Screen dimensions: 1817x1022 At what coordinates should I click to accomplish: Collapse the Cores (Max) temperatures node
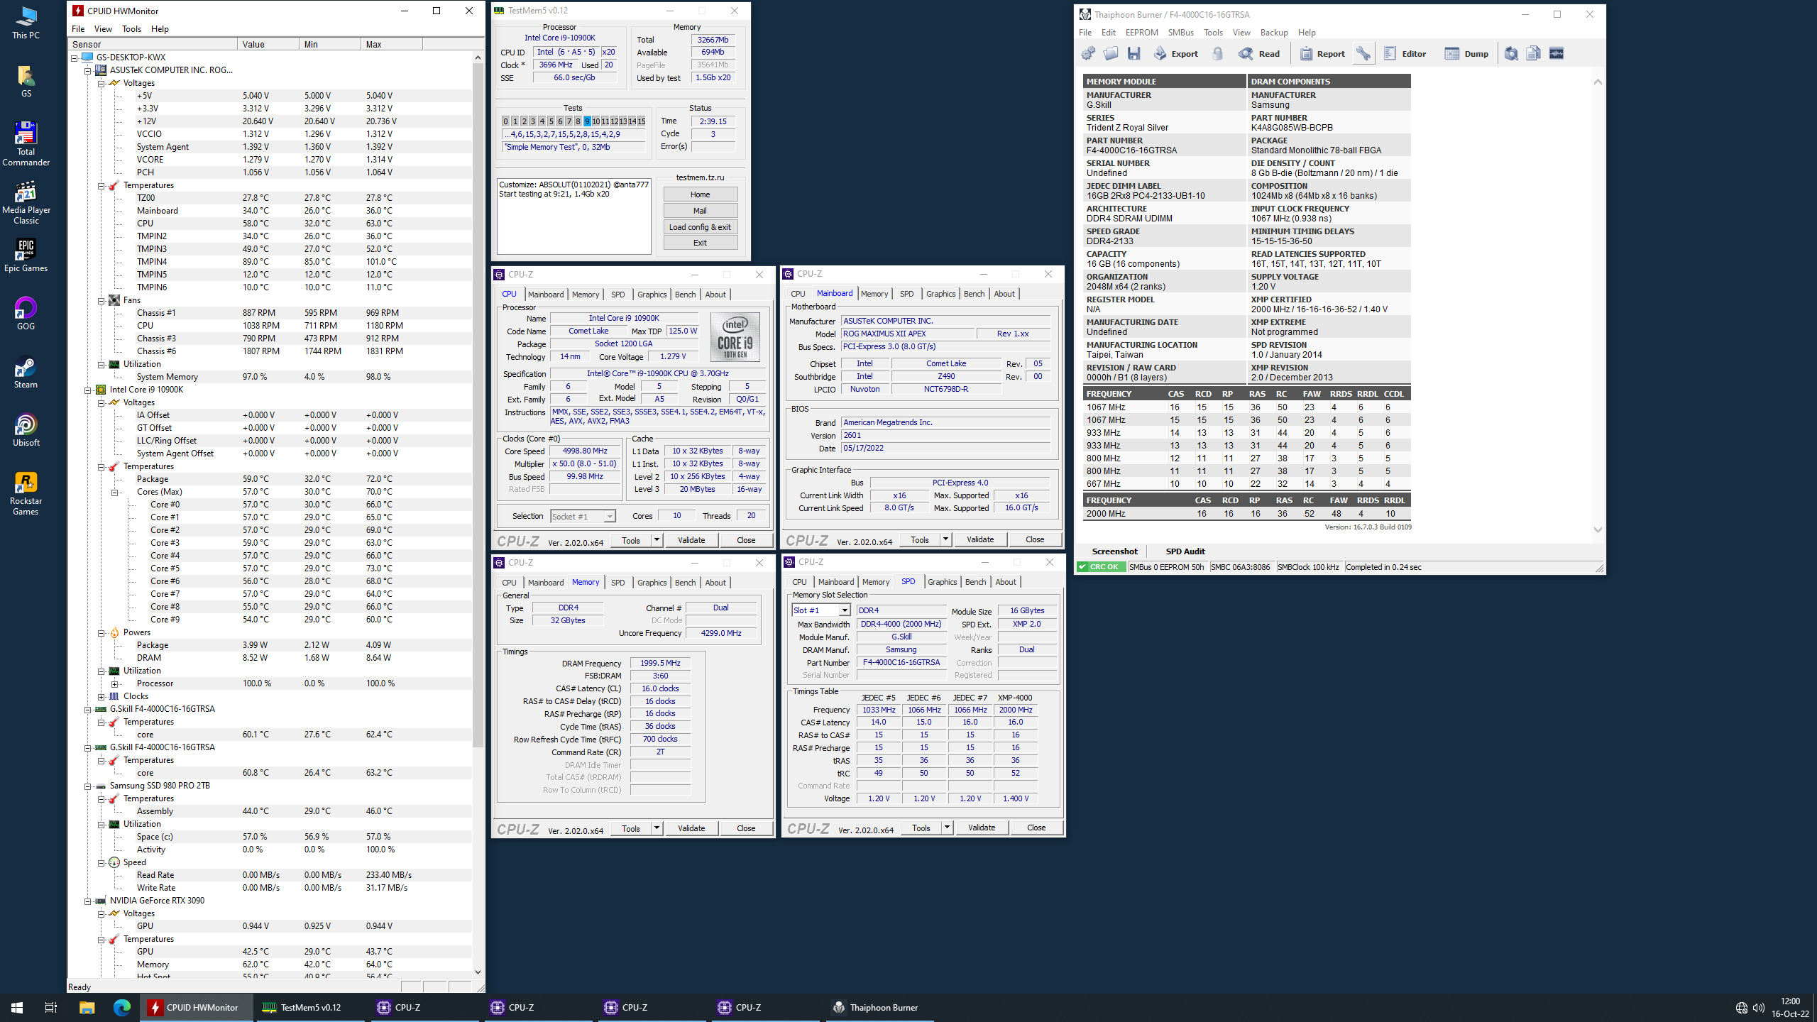coord(114,493)
